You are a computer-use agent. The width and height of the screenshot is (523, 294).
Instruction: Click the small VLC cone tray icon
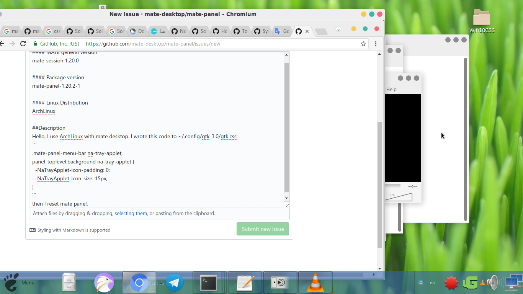click(482, 283)
